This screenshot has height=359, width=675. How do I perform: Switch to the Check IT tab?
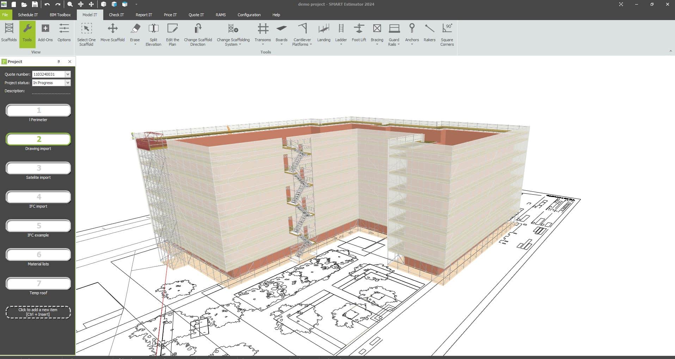116,15
